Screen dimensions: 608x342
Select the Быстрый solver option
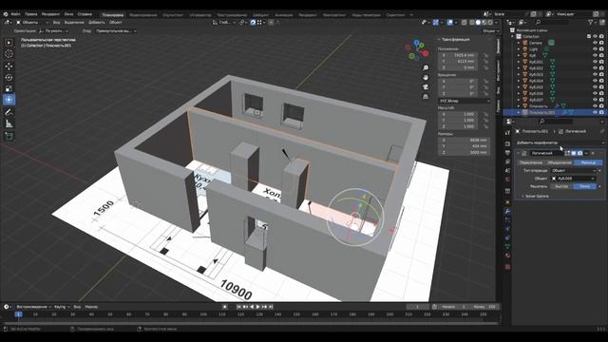(561, 186)
